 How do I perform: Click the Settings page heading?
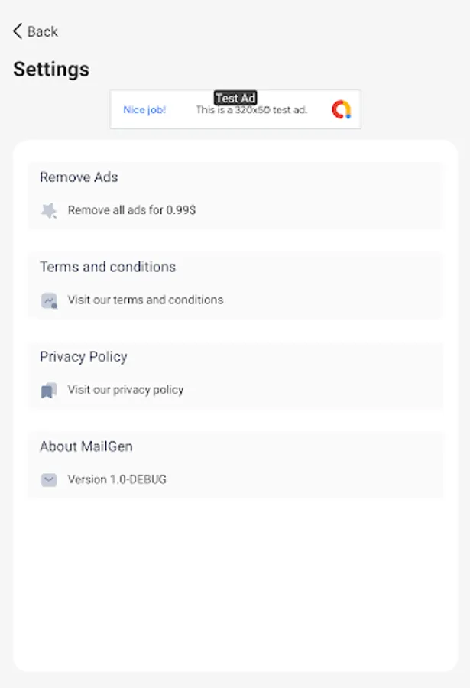coord(51,70)
